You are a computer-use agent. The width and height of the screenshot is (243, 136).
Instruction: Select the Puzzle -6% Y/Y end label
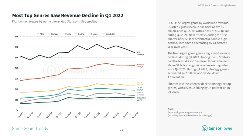(140, 83)
